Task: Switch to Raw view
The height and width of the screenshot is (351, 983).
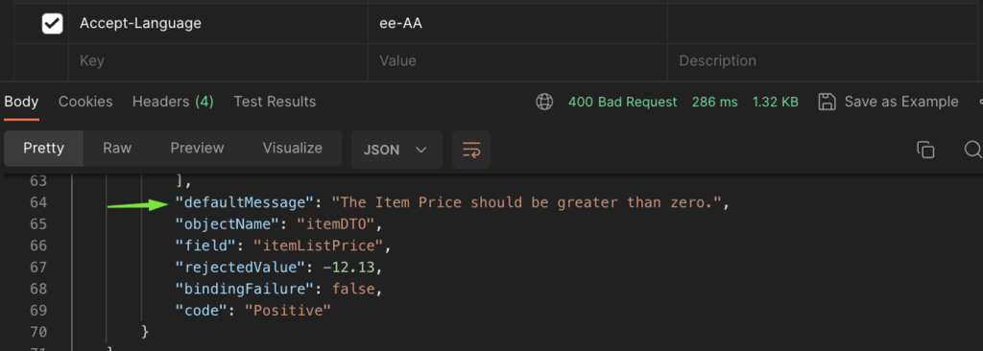Action: point(117,149)
